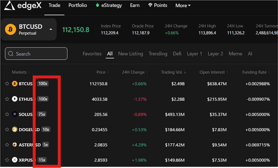This screenshot has height=168, width=278.
Task: Favorite BTCUSD with the star toggle
Action: click(x=7, y=84)
